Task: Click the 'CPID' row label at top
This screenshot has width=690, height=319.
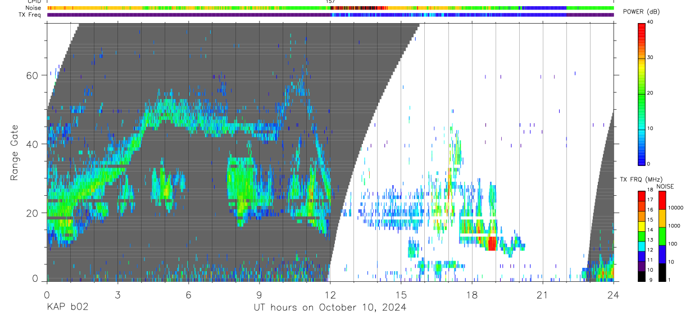Action: (x=33, y=2)
